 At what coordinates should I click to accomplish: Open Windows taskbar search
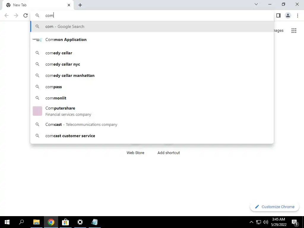(21, 222)
